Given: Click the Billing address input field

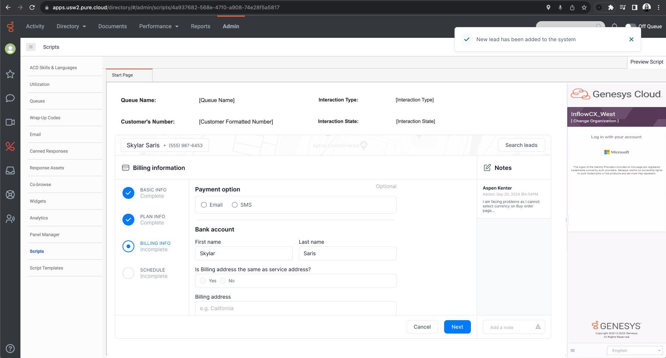Looking at the screenshot, I should point(296,308).
